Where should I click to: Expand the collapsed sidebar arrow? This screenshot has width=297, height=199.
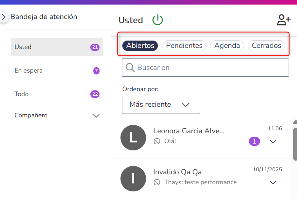coord(3,17)
